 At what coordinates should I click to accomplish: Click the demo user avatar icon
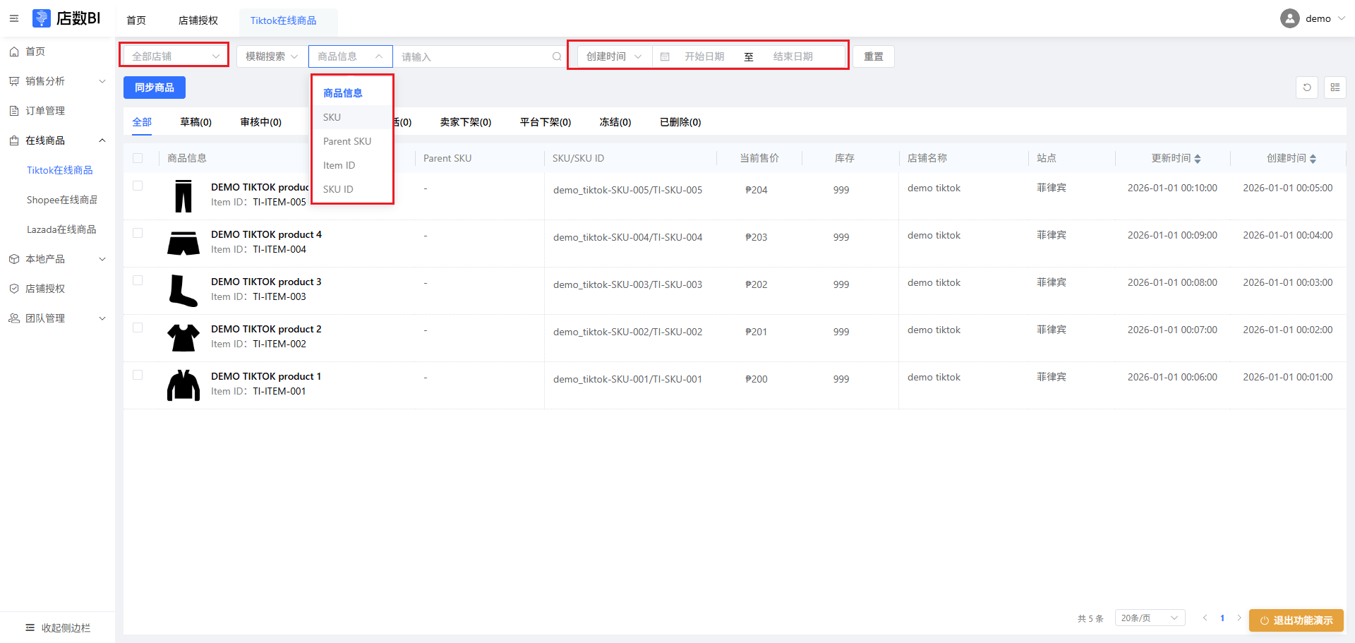tap(1289, 18)
